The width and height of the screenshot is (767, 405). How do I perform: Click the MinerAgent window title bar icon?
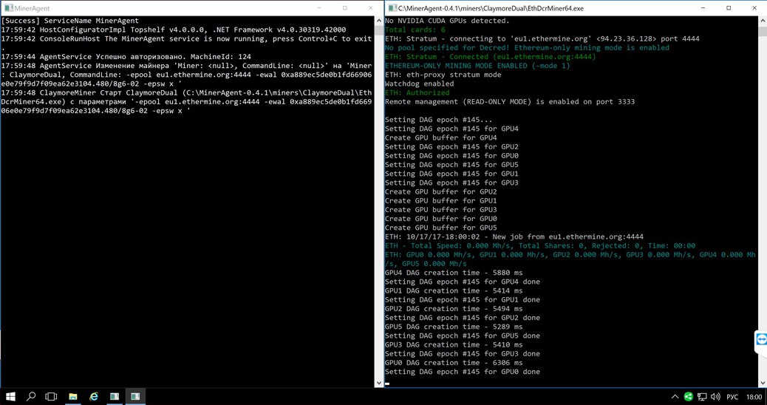pos(8,8)
